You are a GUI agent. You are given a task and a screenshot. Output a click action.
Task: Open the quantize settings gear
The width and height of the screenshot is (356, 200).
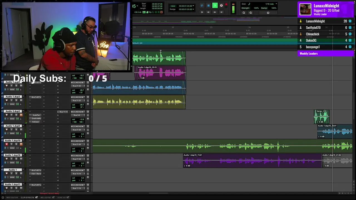(x=268, y=12)
